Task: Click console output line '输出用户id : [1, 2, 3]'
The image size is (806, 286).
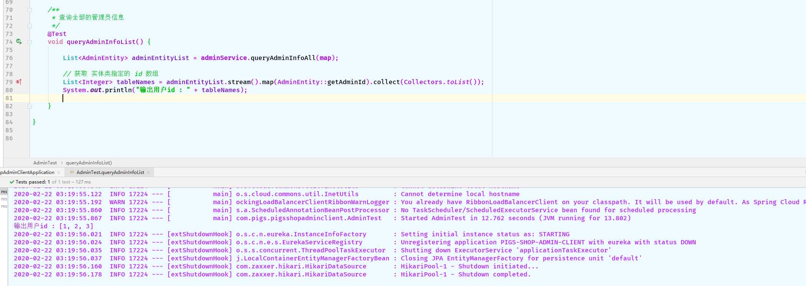Action: click(x=54, y=226)
